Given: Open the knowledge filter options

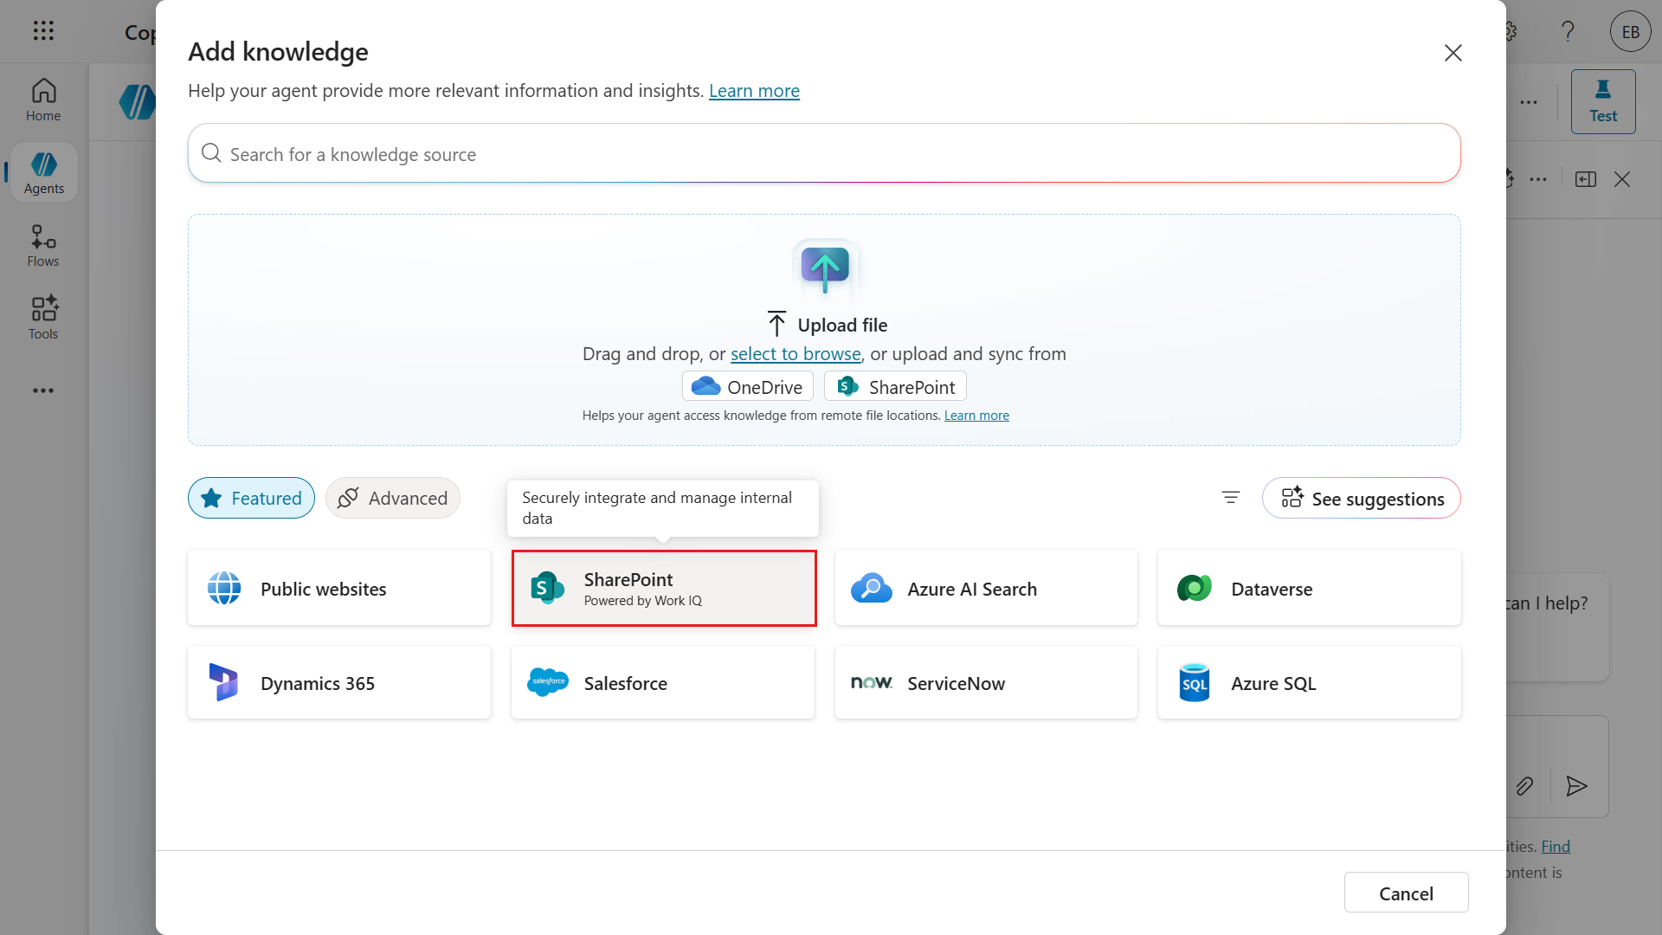Looking at the screenshot, I should 1230,498.
